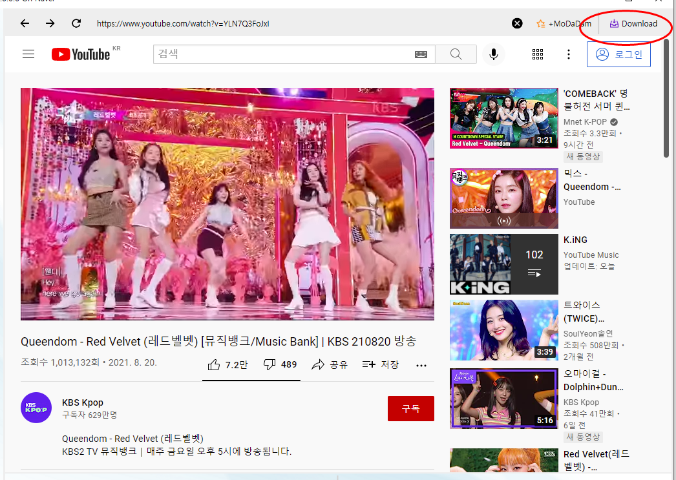This screenshot has width=676, height=480.
Task: Open the Red Velvet Queendom M Countdown thumbnail
Action: (x=504, y=118)
